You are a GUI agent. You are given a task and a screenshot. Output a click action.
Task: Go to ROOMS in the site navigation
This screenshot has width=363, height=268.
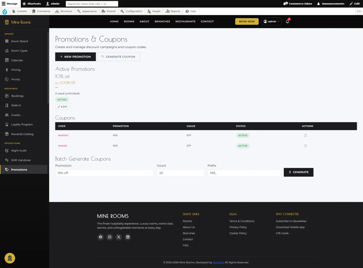click(x=129, y=22)
